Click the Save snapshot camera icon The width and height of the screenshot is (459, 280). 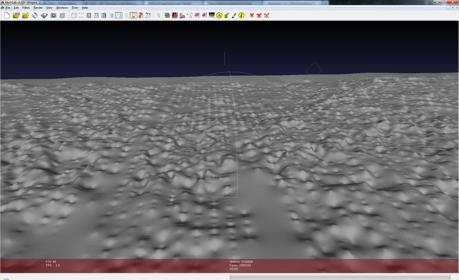tap(53, 15)
